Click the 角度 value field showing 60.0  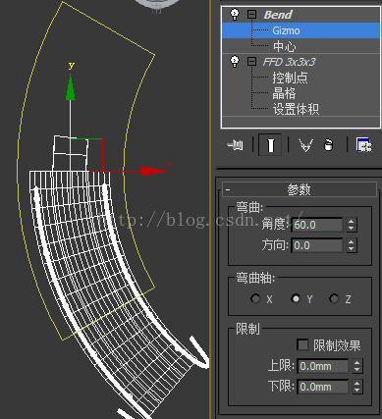click(x=316, y=225)
